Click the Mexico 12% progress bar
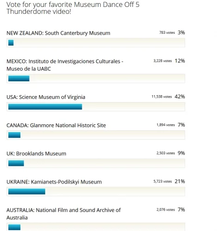This screenshot has width=217, height=231. point(19,79)
